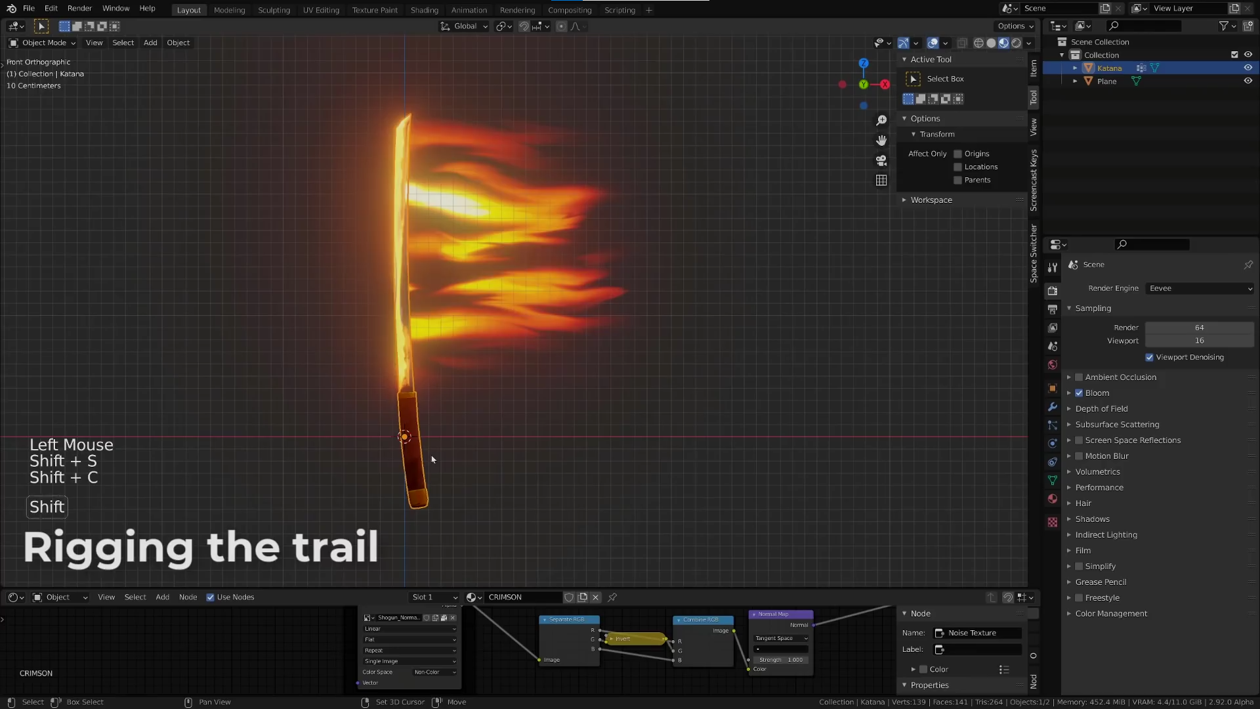Uncheck Viewport Denoising option

pyautogui.click(x=1149, y=358)
